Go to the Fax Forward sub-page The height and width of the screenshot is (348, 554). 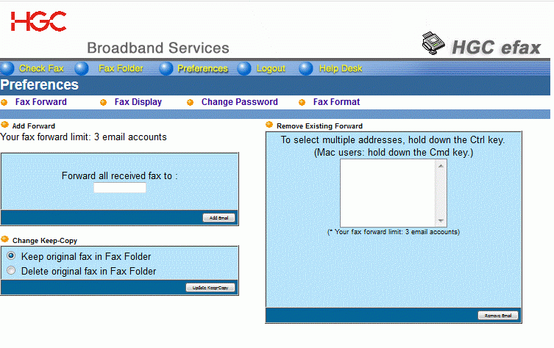tap(41, 102)
